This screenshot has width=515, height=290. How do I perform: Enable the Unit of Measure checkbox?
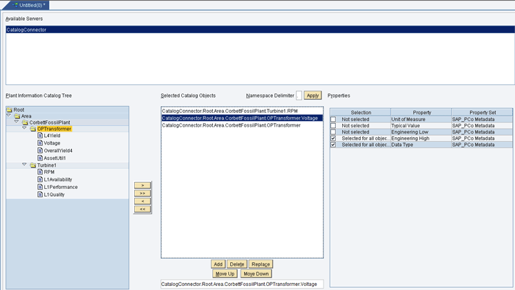click(x=333, y=120)
